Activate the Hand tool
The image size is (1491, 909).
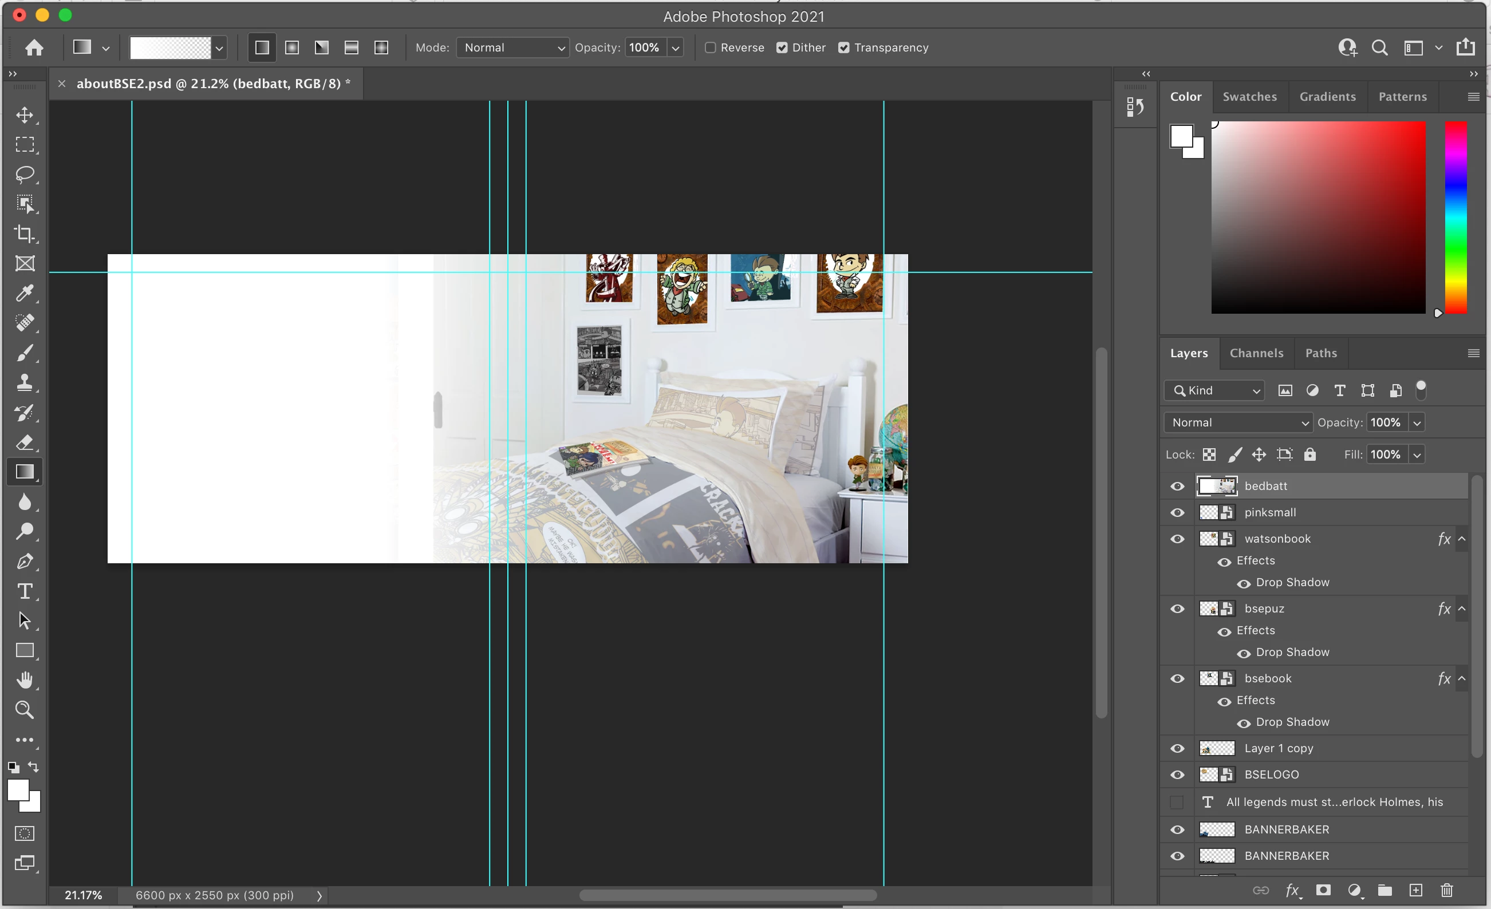point(25,680)
